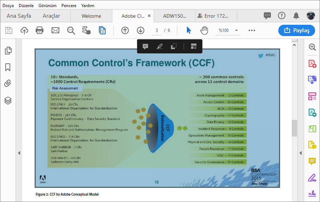Open the help question mark icon
The width and height of the screenshot is (320, 202).
click(x=282, y=16)
